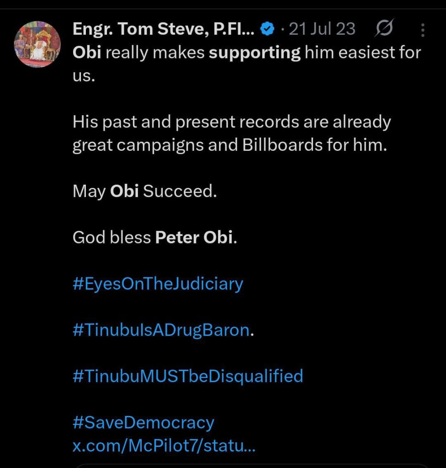
Task: Tap the "May Obi Succeed." line
Action: click(x=144, y=191)
